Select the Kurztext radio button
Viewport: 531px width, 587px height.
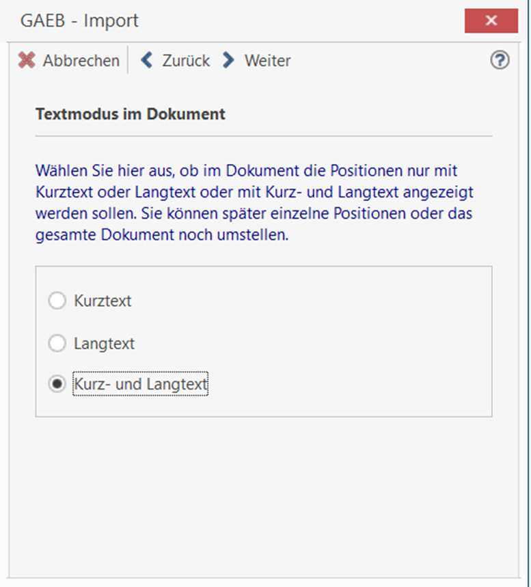tap(57, 301)
